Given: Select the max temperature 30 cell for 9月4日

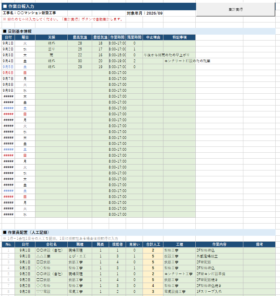Looking at the screenshot, I should click(80, 61).
